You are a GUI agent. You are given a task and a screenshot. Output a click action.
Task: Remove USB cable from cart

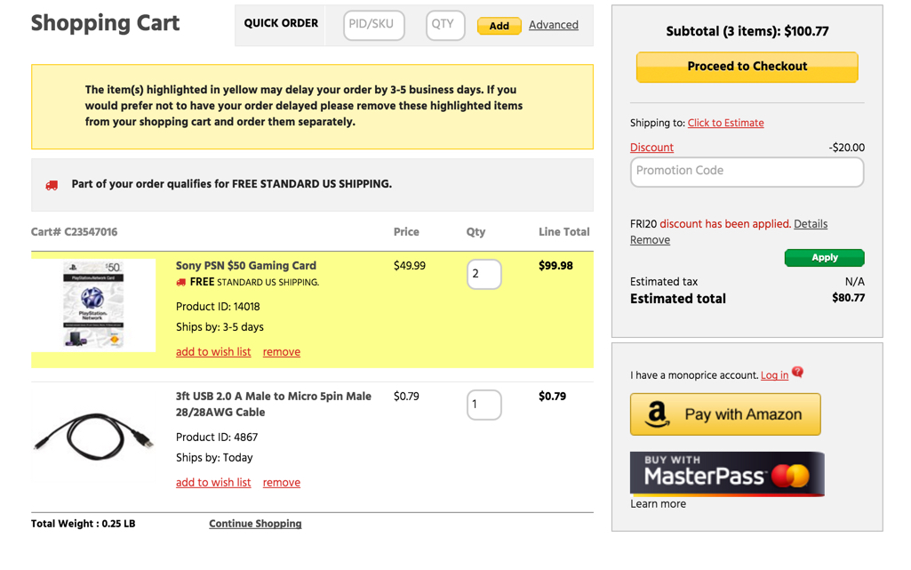(281, 482)
